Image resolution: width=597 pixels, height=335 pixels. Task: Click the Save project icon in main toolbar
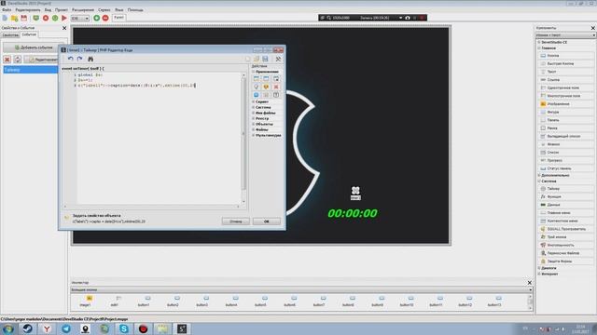click(x=24, y=18)
